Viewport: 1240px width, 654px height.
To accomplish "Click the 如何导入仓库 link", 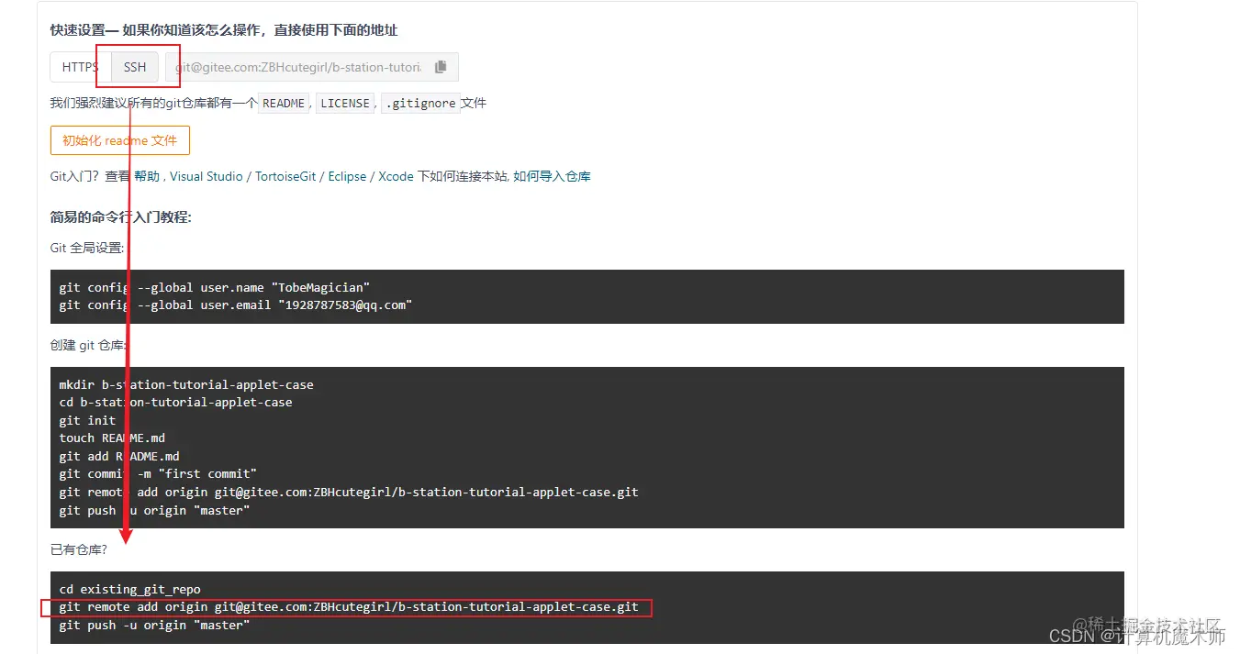I will pos(552,176).
